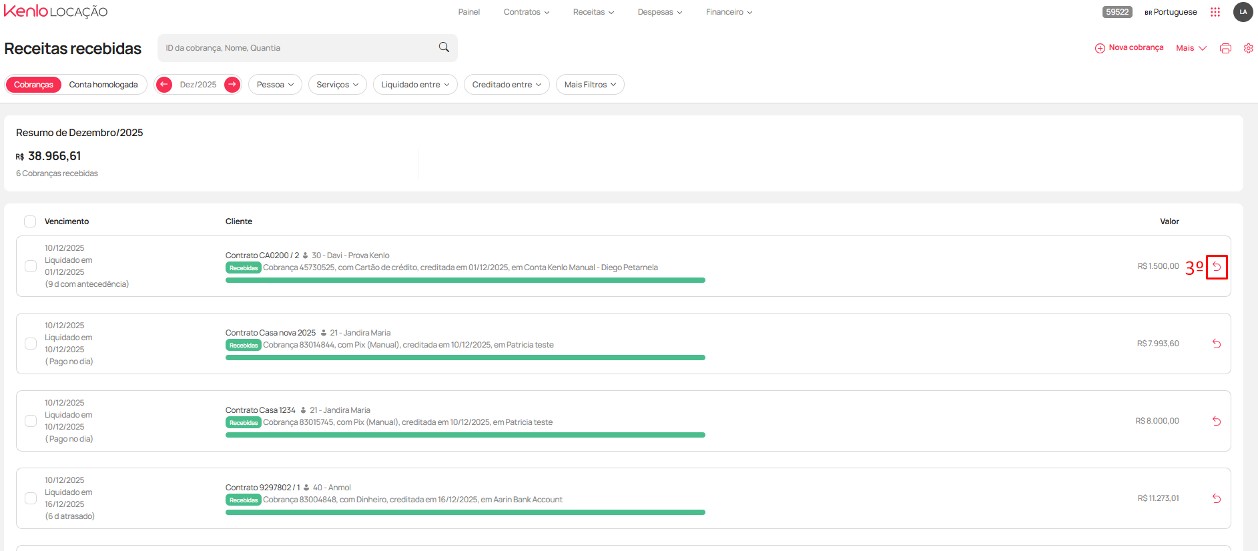Open the Financeiro menu
Screen dimensions: 1258x551
[729, 12]
